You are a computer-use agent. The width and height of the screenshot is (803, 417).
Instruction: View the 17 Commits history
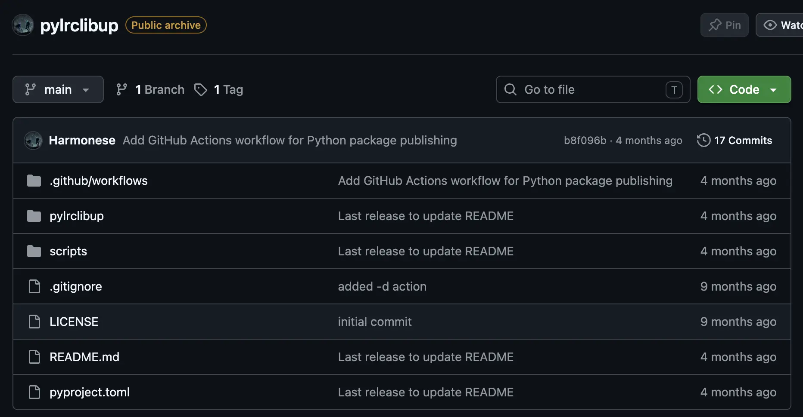point(735,140)
